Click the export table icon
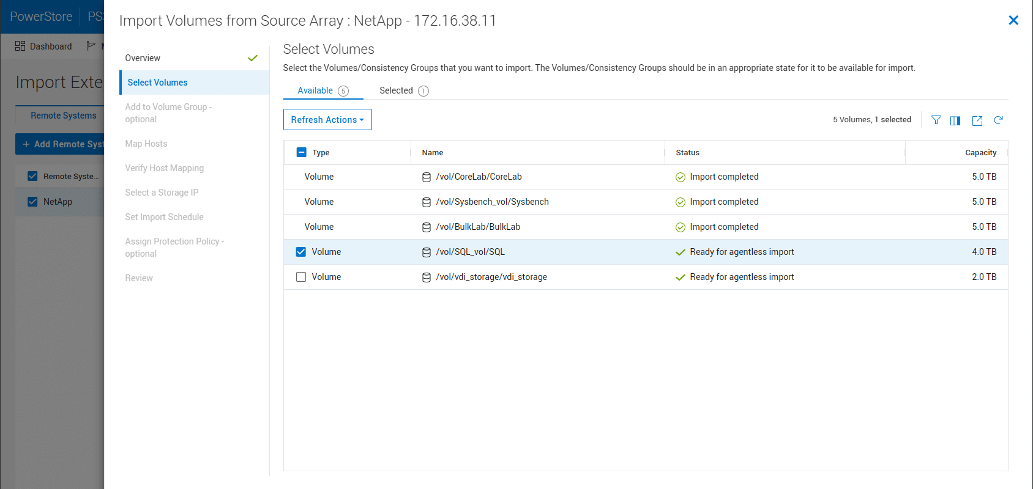The height and width of the screenshot is (489, 1033). tap(977, 120)
